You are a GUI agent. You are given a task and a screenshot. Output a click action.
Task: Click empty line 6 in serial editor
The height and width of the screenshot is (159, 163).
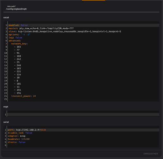click(83, 145)
